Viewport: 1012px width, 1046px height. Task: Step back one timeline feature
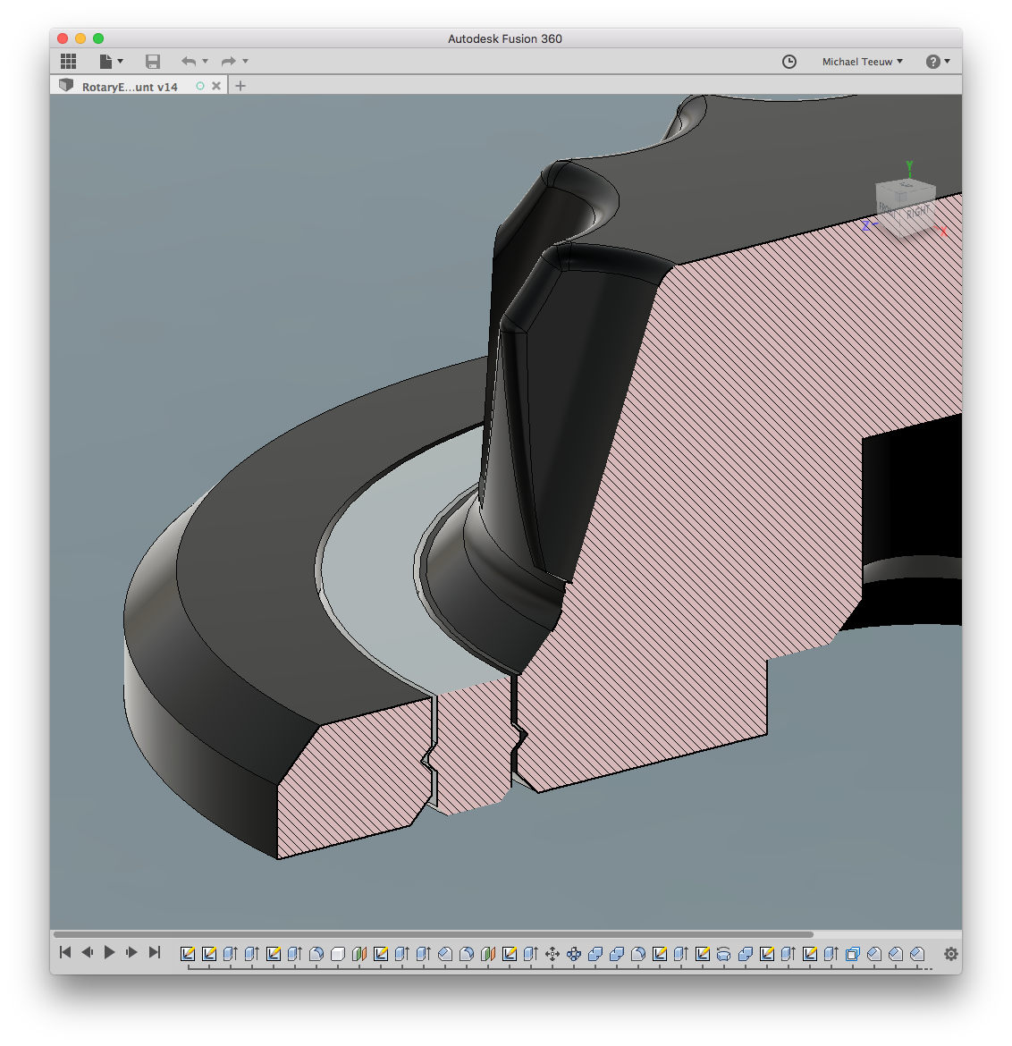coord(87,952)
